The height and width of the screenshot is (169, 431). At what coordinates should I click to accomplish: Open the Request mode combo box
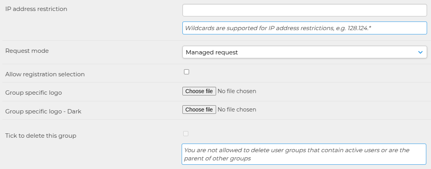[x=305, y=52]
